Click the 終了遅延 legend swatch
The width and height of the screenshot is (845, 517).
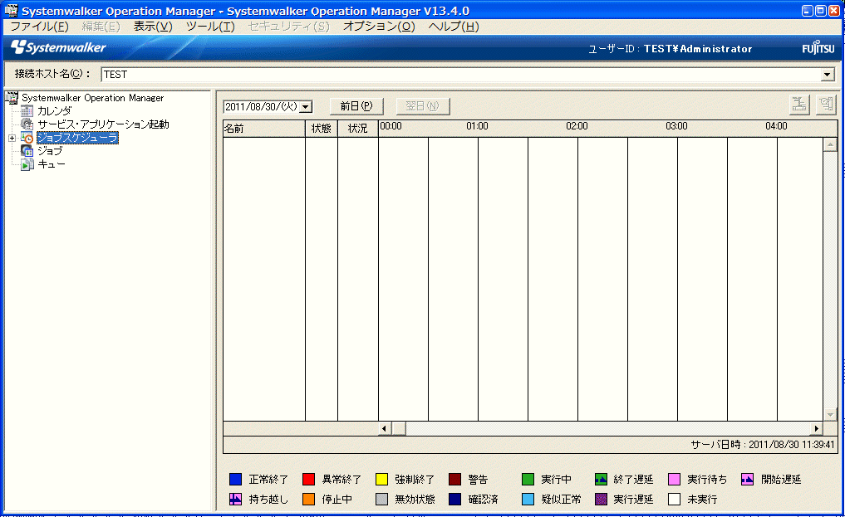pyautogui.click(x=601, y=480)
